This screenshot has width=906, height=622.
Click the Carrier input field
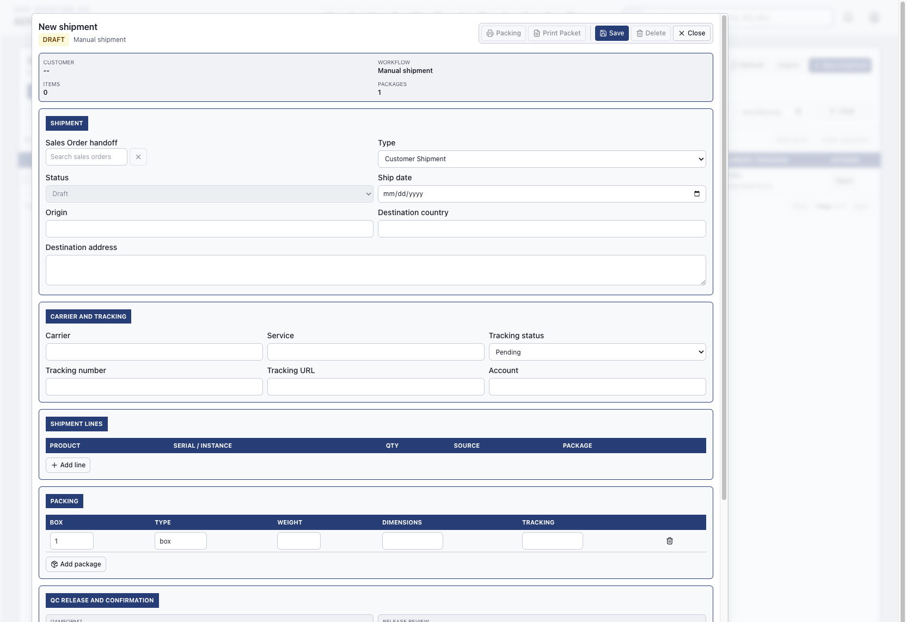pos(154,352)
